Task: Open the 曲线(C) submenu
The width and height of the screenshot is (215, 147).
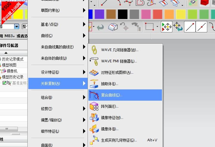Action: tap(58, 36)
